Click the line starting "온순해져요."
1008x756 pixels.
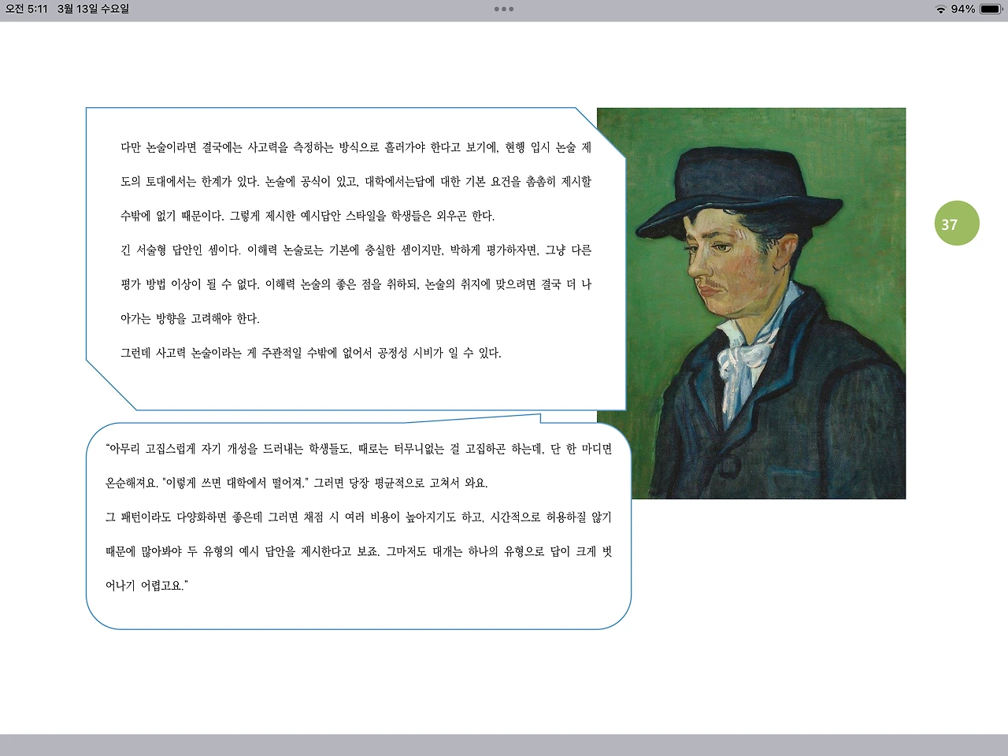[297, 483]
